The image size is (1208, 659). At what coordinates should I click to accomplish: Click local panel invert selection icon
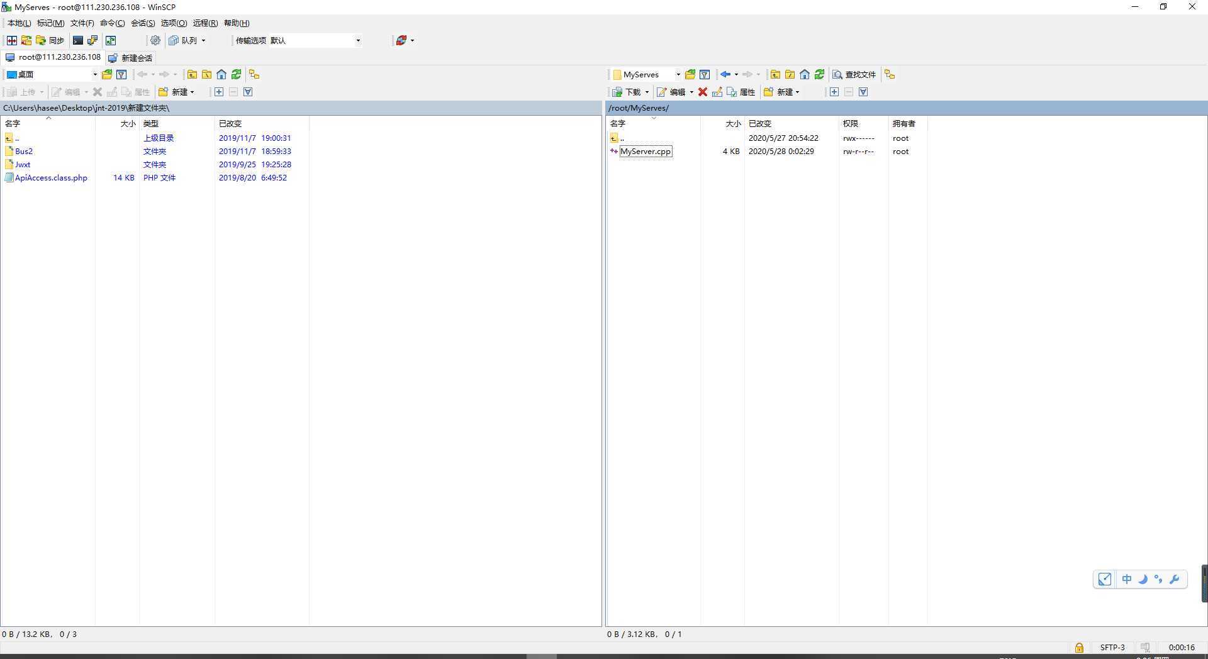(x=248, y=92)
